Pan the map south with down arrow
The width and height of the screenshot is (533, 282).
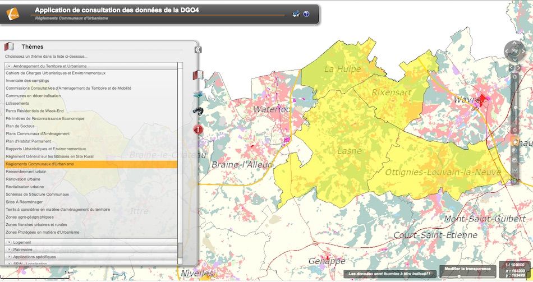(x=514, y=59)
